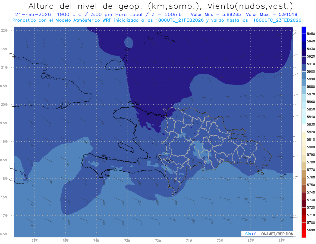Click the white swatch between 5820 and 5830
The width and height of the screenshot is (316, 244).
point(304,128)
